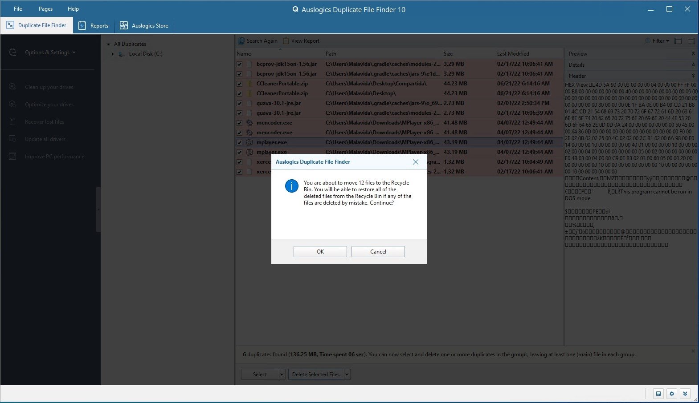
Task: Click the sidebar collapse handle
Action: 98,210
